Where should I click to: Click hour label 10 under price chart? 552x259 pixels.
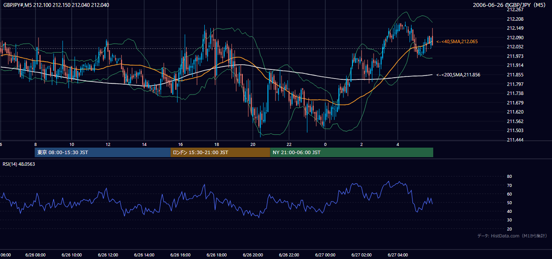coord(72,144)
